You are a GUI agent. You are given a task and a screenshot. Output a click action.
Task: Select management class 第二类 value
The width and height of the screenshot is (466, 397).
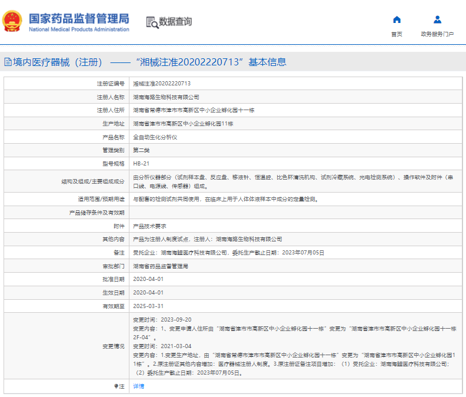tap(141, 150)
